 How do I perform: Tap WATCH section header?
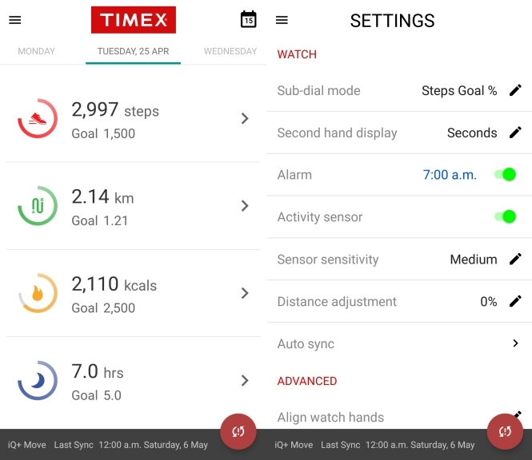click(297, 54)
